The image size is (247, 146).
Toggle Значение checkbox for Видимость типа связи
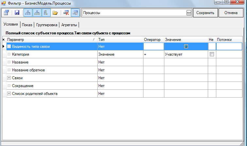[x=186, y=46]
